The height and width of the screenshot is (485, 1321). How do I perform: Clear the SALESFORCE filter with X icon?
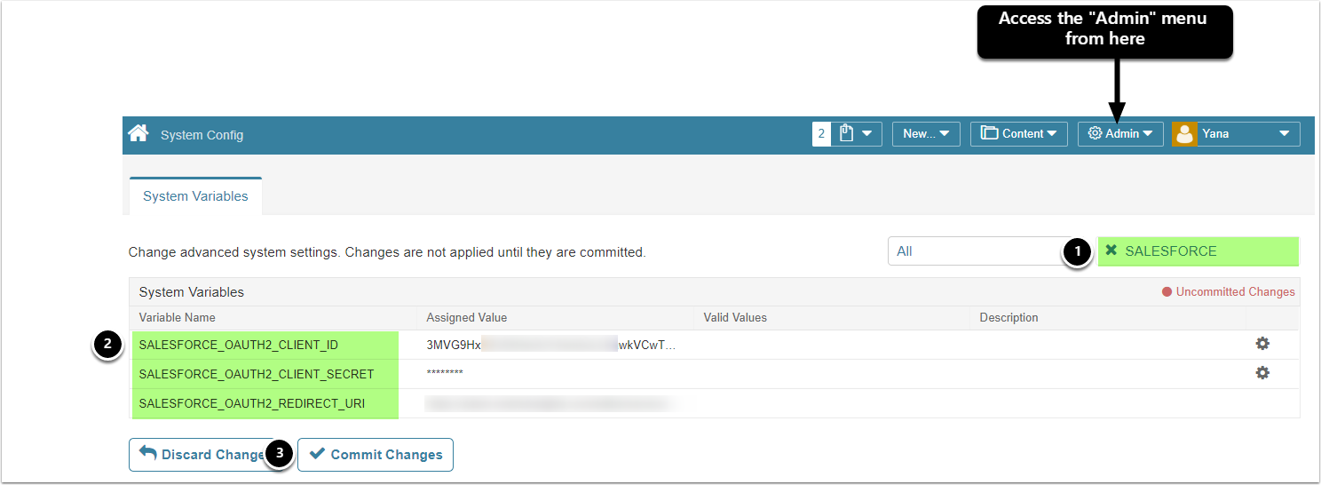(1111, 251)
